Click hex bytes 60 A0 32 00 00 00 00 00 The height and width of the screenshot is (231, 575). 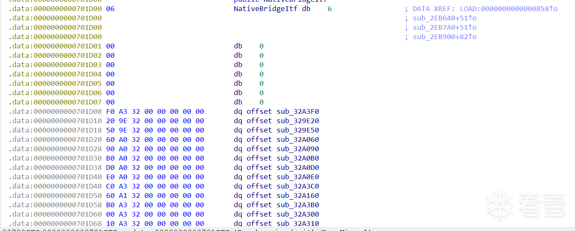155,139
